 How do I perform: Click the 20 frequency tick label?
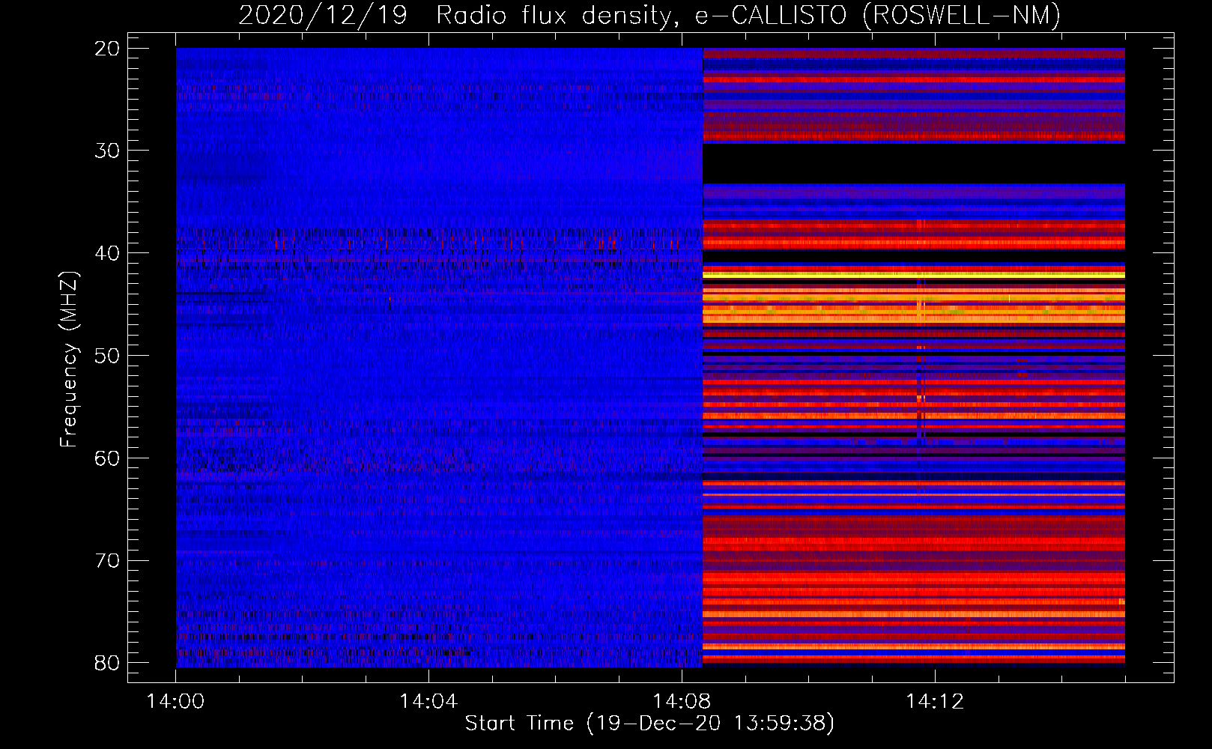coord(108,49)
